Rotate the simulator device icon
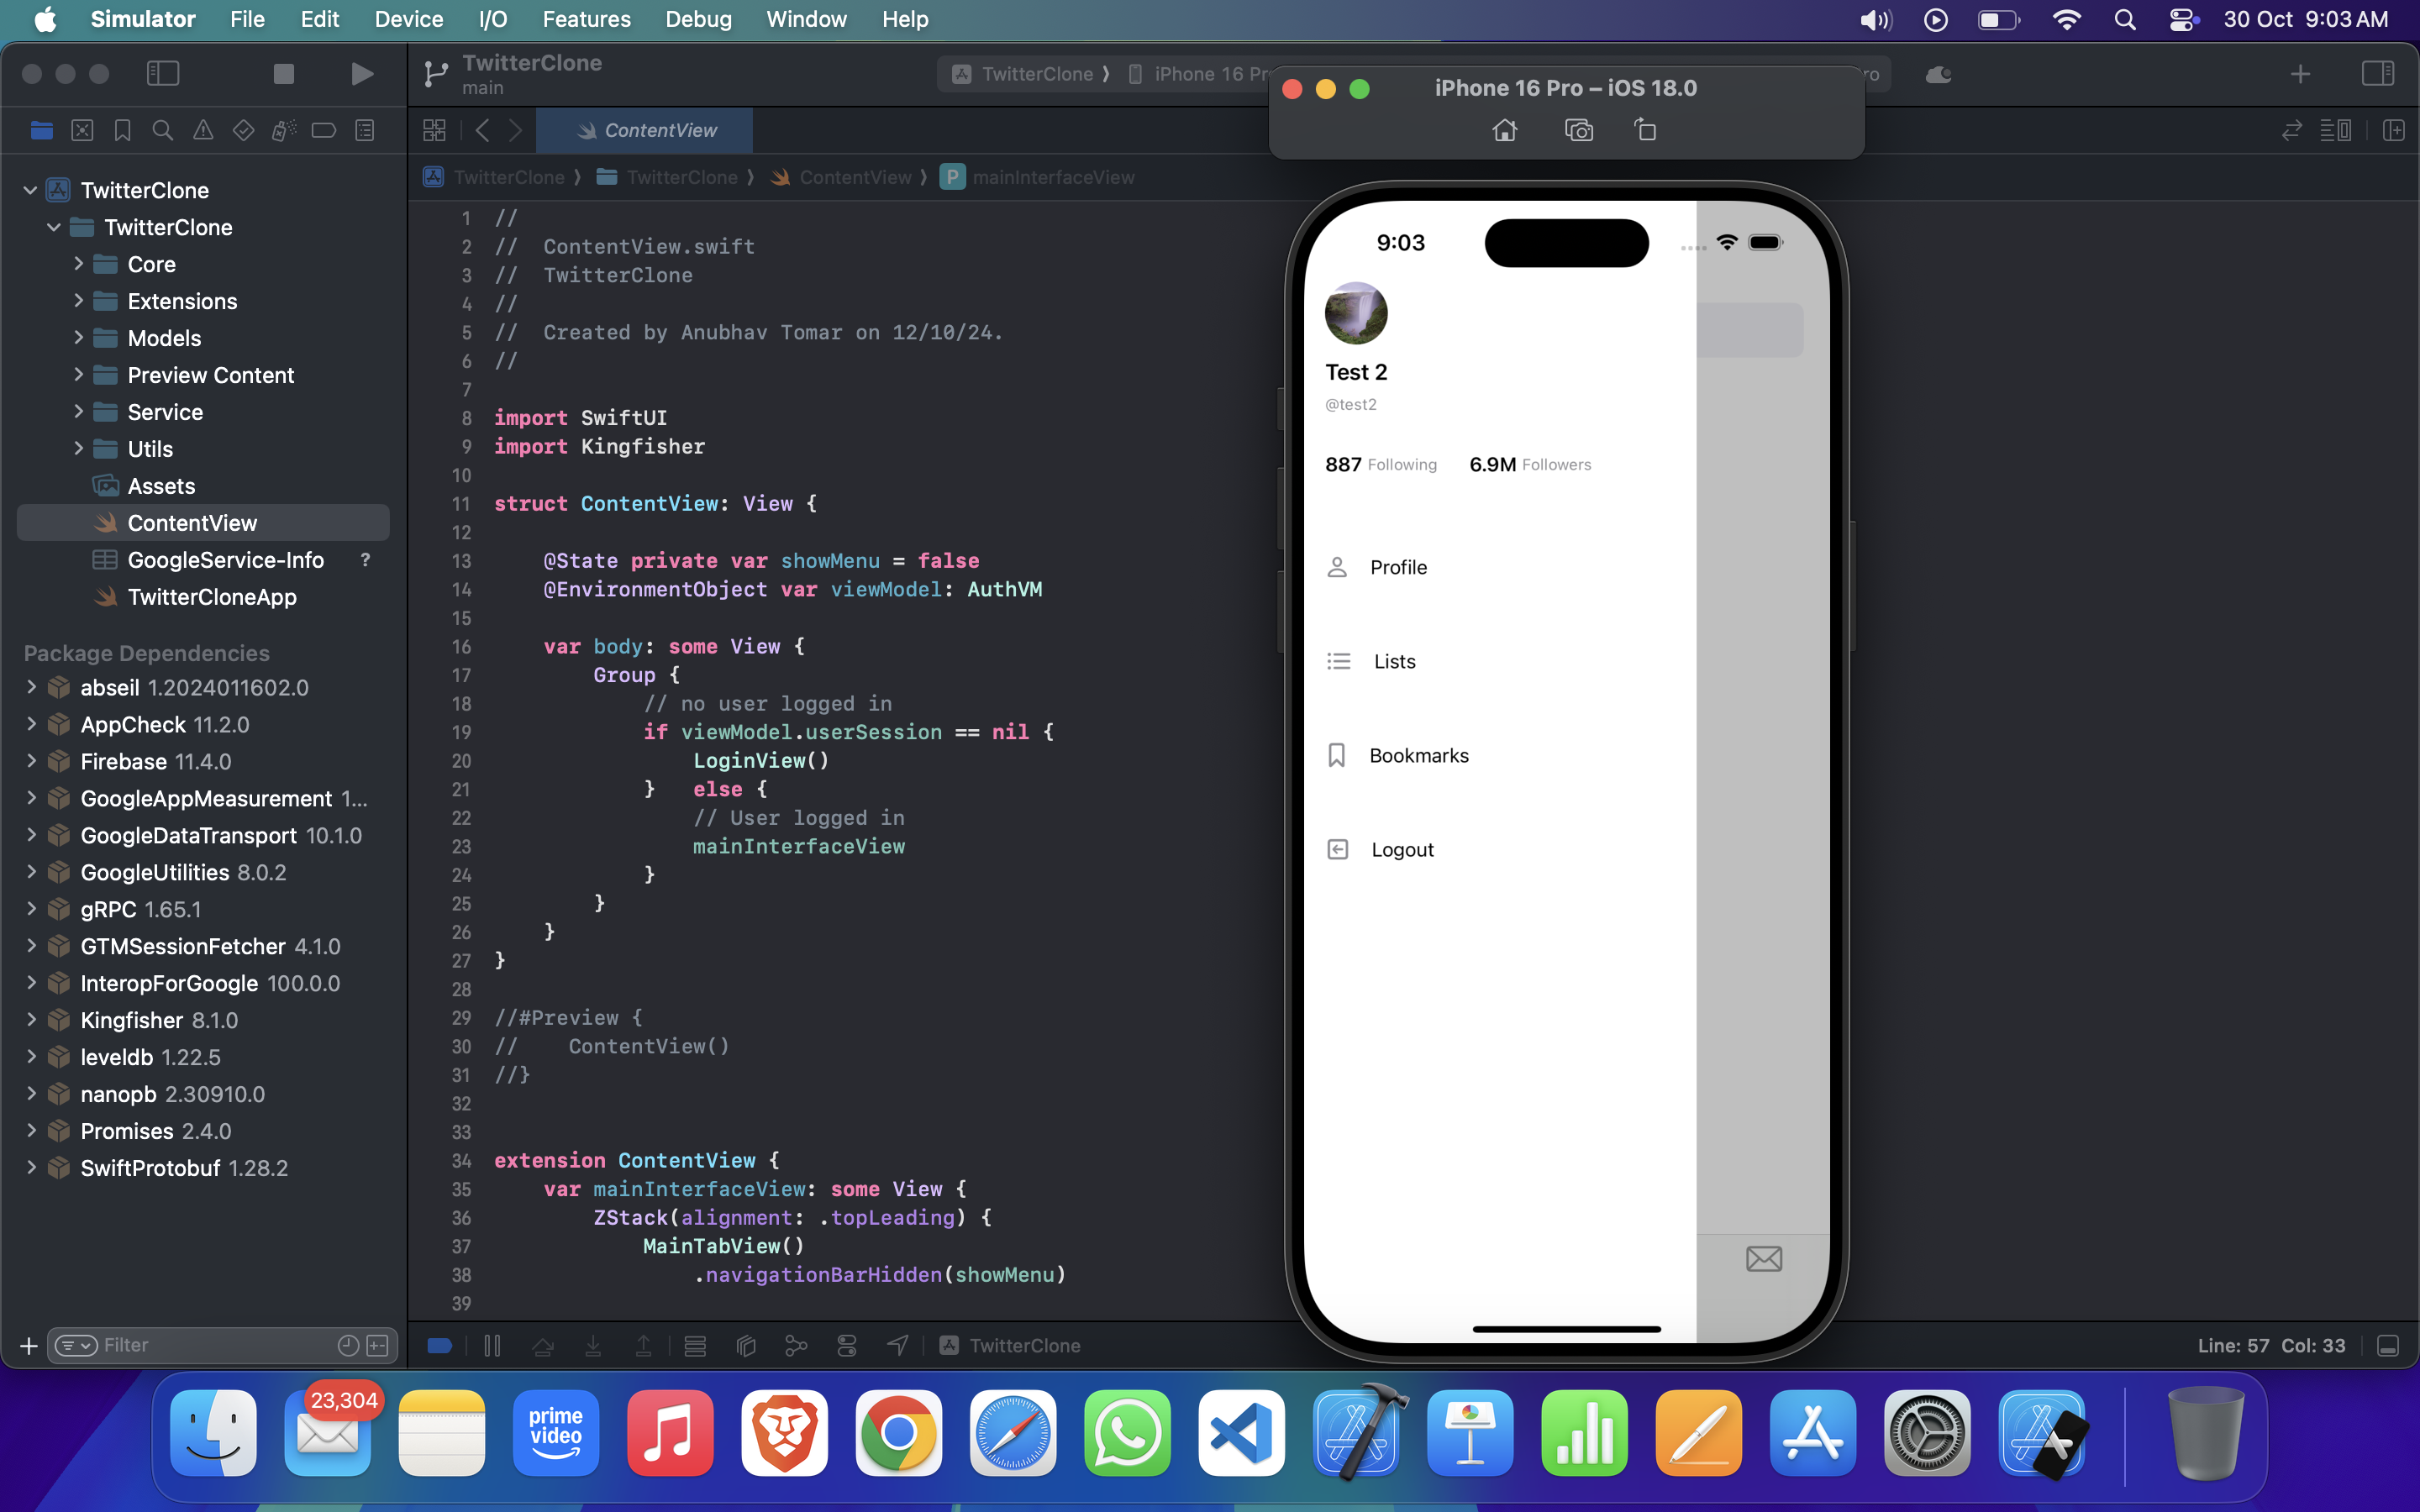Screen dimensions: 2420x1512 tap(1645, 130)
